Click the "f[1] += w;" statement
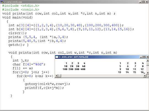149x111 pixels. point(23,68)
